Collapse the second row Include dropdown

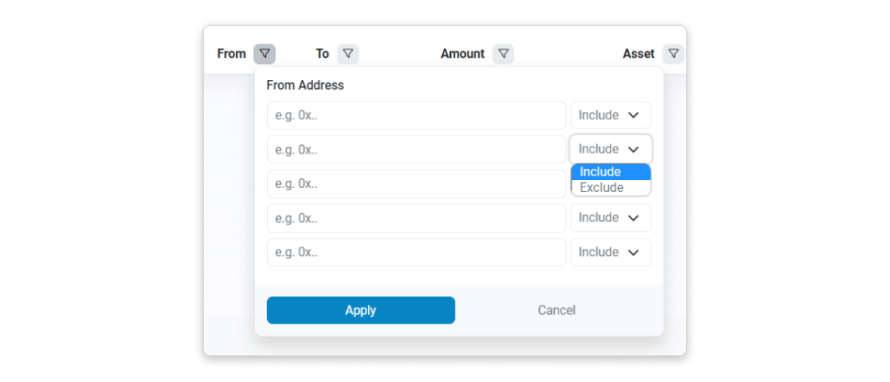point(610,150)
